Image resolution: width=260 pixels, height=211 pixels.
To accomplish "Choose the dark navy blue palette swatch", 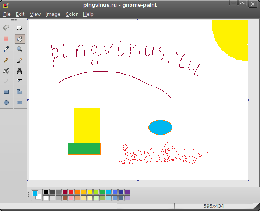I will (121, 192).
